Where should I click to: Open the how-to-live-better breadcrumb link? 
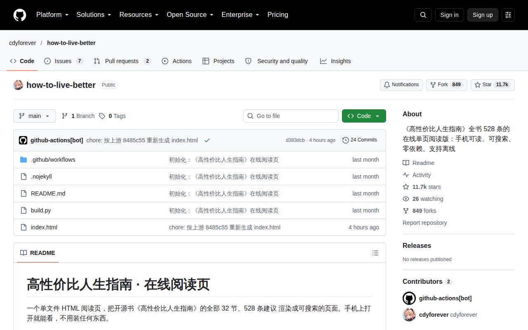coord(71,43)
